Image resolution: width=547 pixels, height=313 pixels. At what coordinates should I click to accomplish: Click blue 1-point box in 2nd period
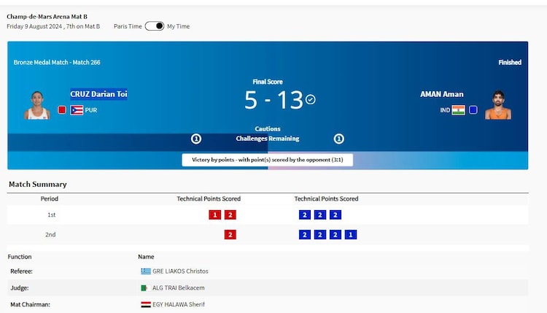(351, 234)
